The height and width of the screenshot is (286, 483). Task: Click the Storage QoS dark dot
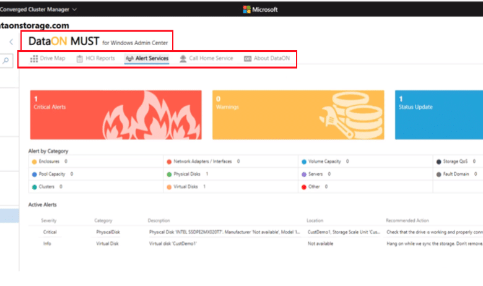tap(438, 162)
